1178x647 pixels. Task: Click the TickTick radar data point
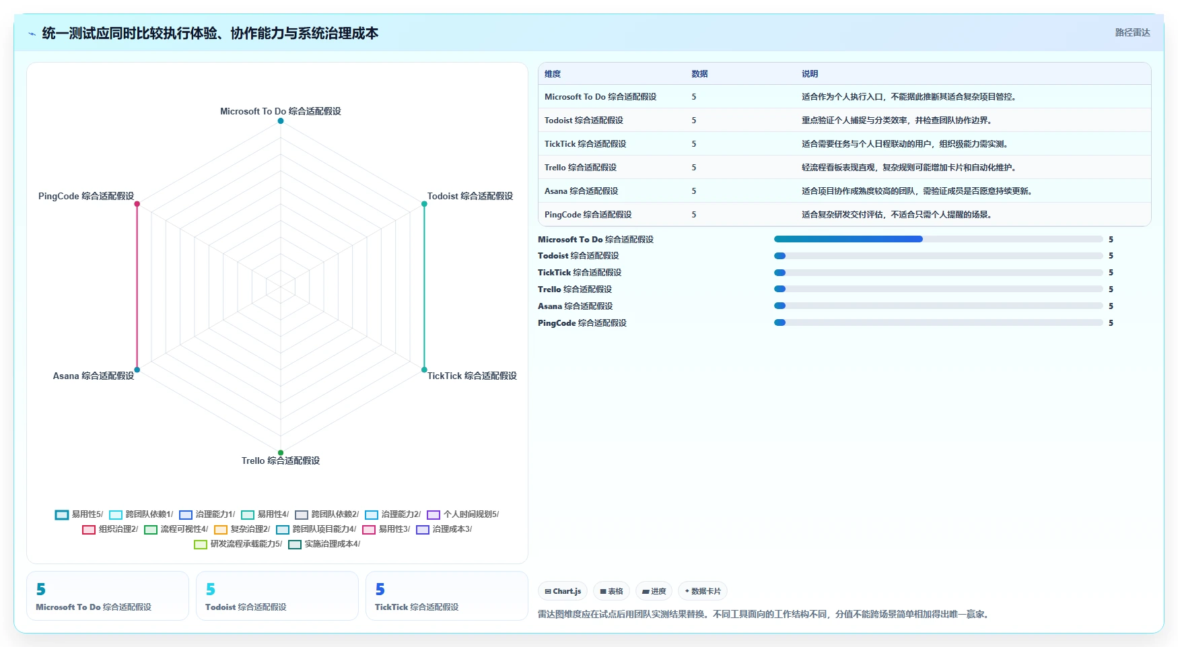point(424,370)
